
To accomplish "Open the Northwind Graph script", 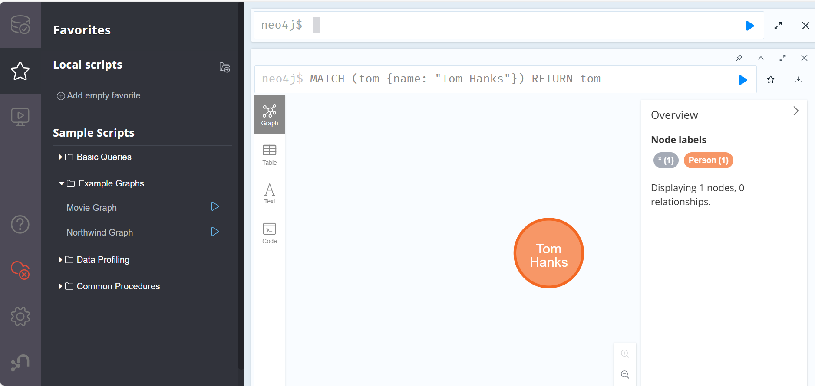I will [100, 232].
